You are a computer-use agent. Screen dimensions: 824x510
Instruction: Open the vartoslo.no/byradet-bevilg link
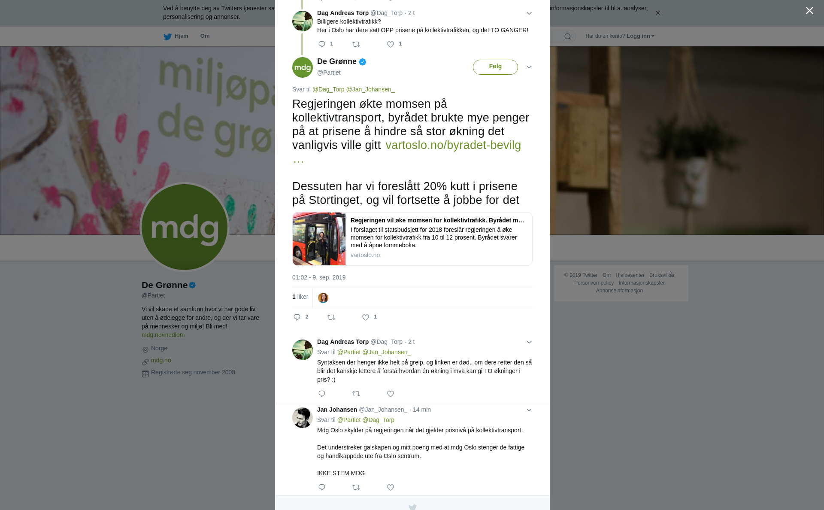coord(453,145)
